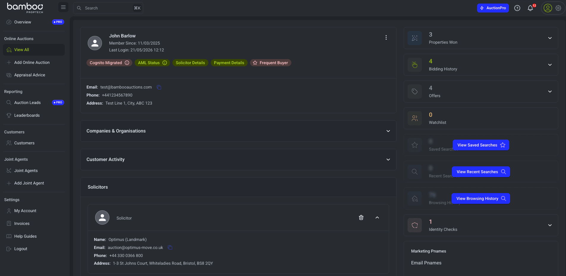Copy the test@bambooauctions.com email address
Image resolution: width=566 pixels, height=276 pixels.
(159, 87)
